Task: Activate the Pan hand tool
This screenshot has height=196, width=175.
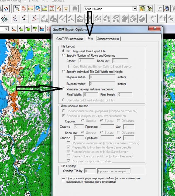Action: point(24,9)
